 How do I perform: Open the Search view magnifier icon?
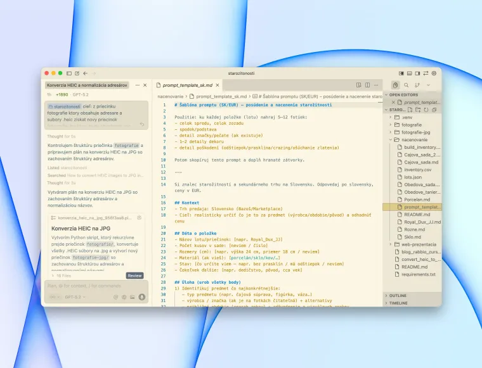(x=407, y=85)
